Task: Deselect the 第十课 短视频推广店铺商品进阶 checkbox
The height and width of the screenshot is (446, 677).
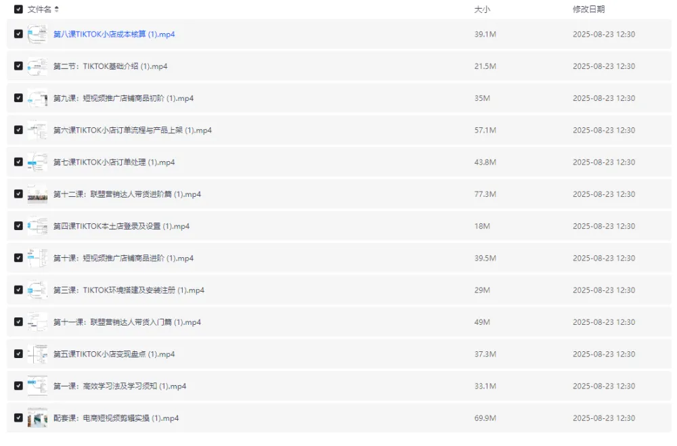Action: [x=18, y=258]
